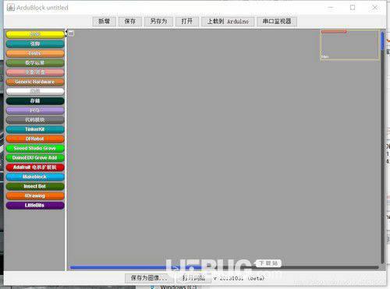
Task: Click the ArduBlock window title icon
Action: tap(11, 8)
